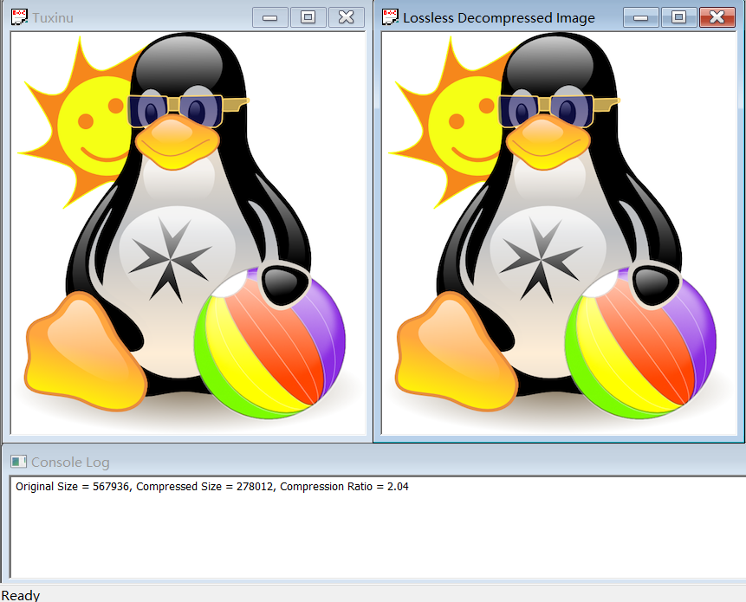Image resolution: width=746 pixels, height=602 pixels.
Task: Click the Original Size = 567936 text
Action: (72, 487)
